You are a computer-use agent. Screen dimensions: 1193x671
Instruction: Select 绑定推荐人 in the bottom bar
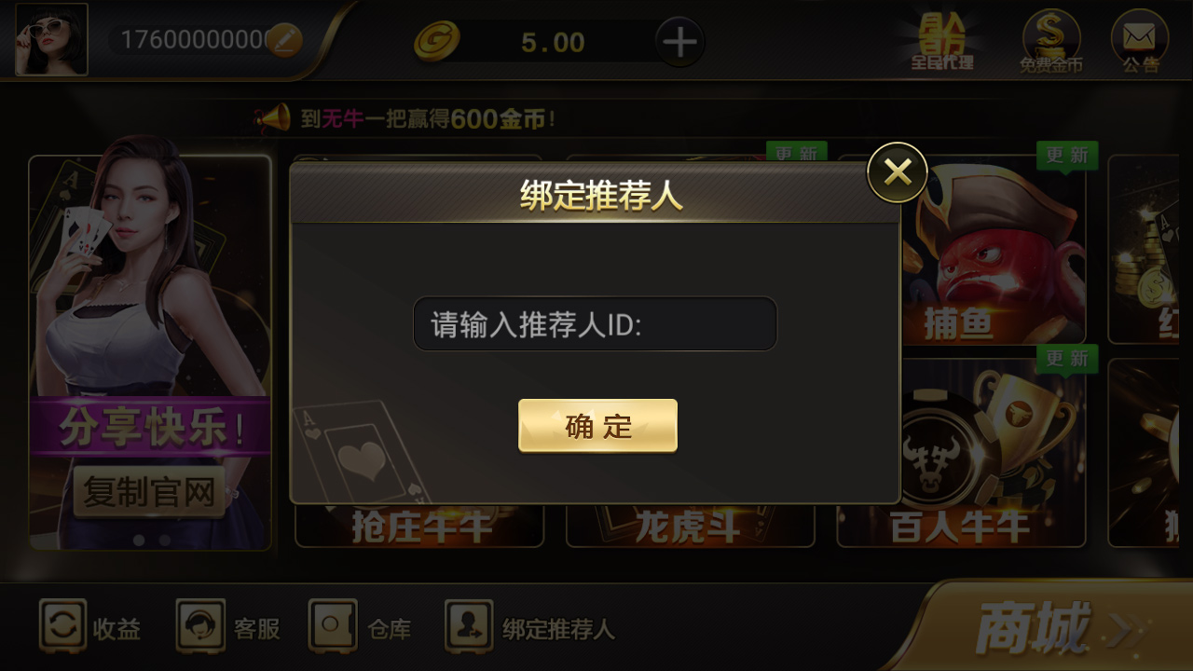(530, 627)
